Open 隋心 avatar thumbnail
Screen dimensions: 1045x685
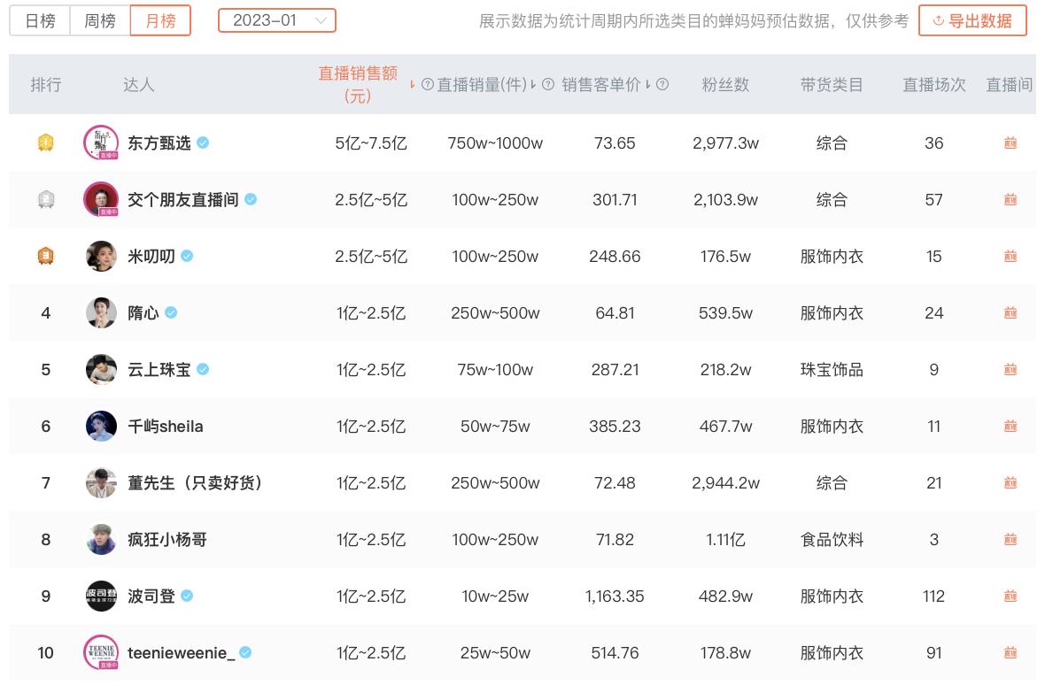coord(101,312)
